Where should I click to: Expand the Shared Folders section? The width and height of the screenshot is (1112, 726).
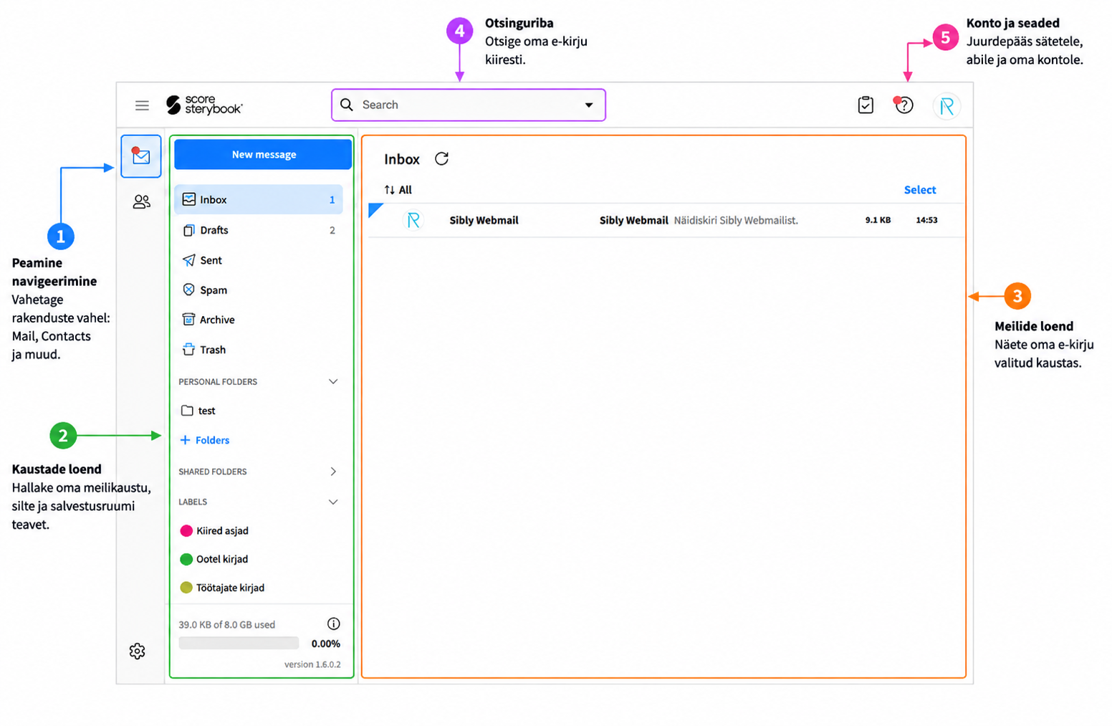(x=333, y=471)
